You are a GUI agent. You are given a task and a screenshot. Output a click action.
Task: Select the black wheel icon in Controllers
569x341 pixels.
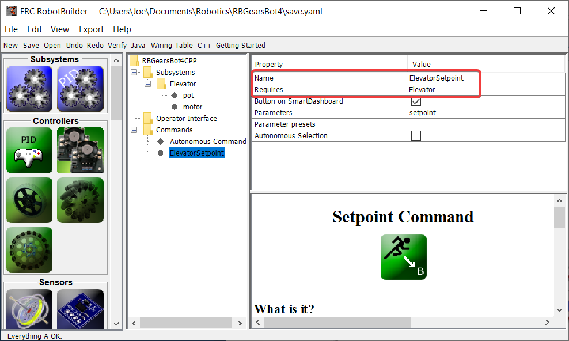coord(29,200)
